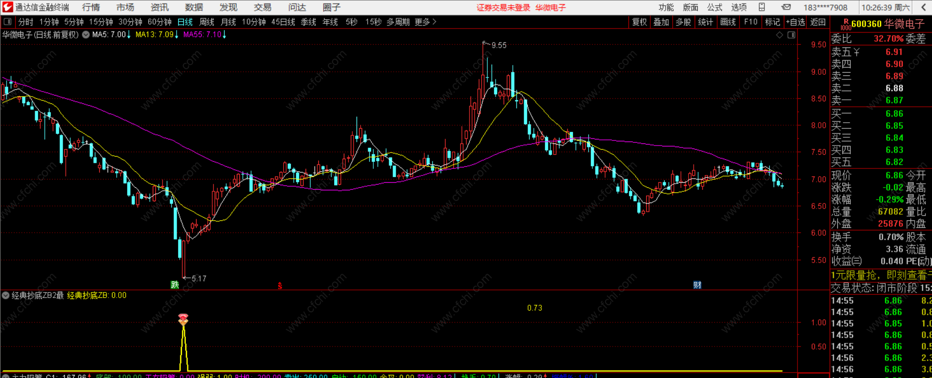Open the 多周期 period option
This screenshot has width=932, height=378.
click(x=398, y=22)
